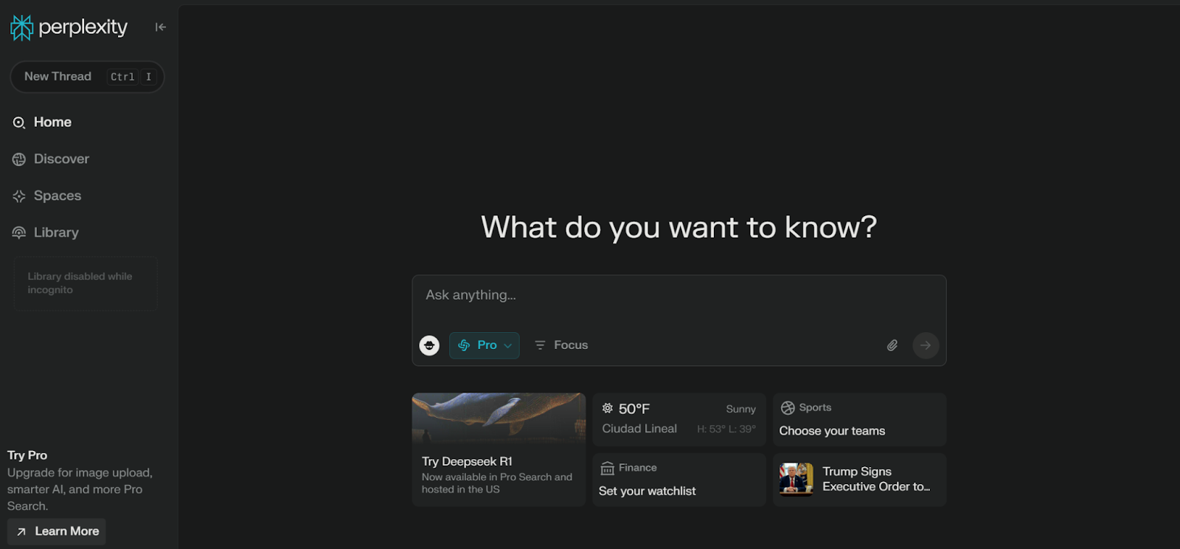Open the Try Deepseek R1 card

click(x=499, y=449)
